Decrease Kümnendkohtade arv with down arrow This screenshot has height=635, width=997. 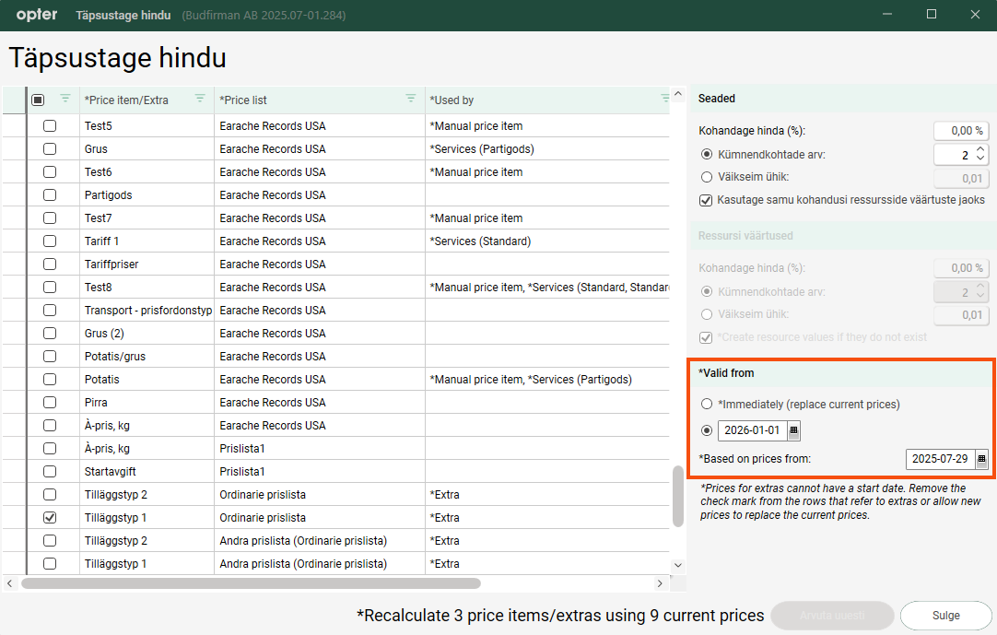coord(980,159)
